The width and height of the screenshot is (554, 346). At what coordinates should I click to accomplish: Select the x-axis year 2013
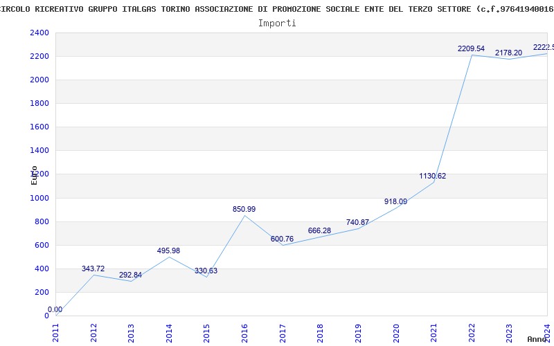pyautogui.click(x=132, y=333)
